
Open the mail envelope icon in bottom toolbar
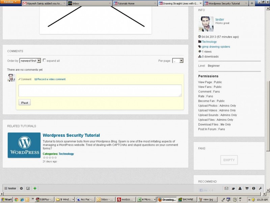226,188
